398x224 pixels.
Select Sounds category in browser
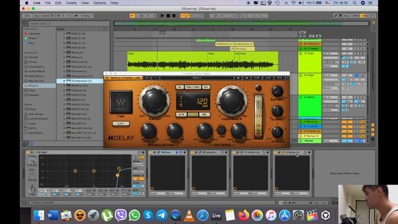point(33,57)
